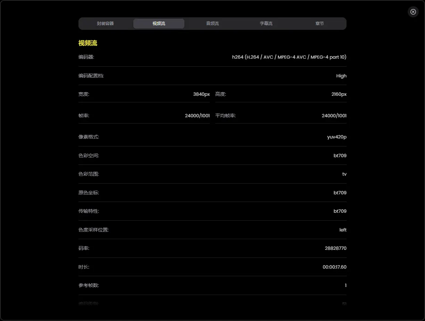Click the tv color range value
The height and width of the screenshot is (321, 425).
tap(344, 174)
